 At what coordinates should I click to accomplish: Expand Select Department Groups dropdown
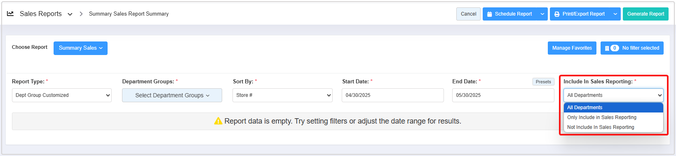click(x=172, y=95)
